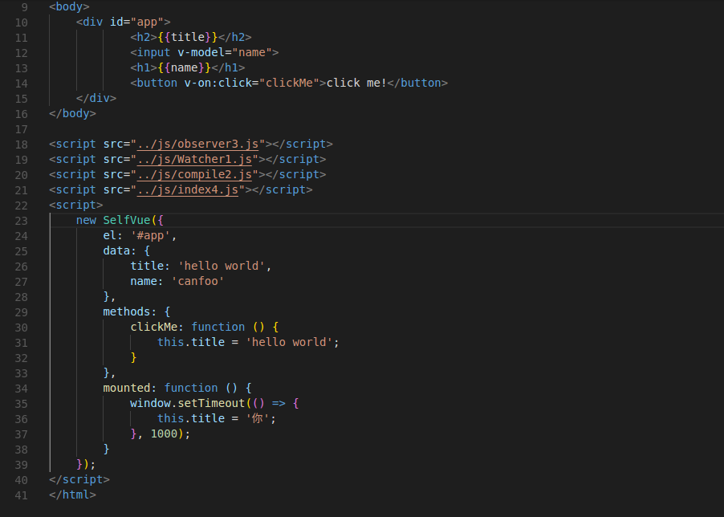Click line number 41 in gutter

[21, 495]
